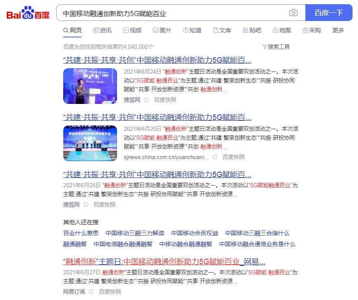This screenshot has width=358, height=300.
Task: Click the funnel icon of 搜索工具
Action: 264,47
